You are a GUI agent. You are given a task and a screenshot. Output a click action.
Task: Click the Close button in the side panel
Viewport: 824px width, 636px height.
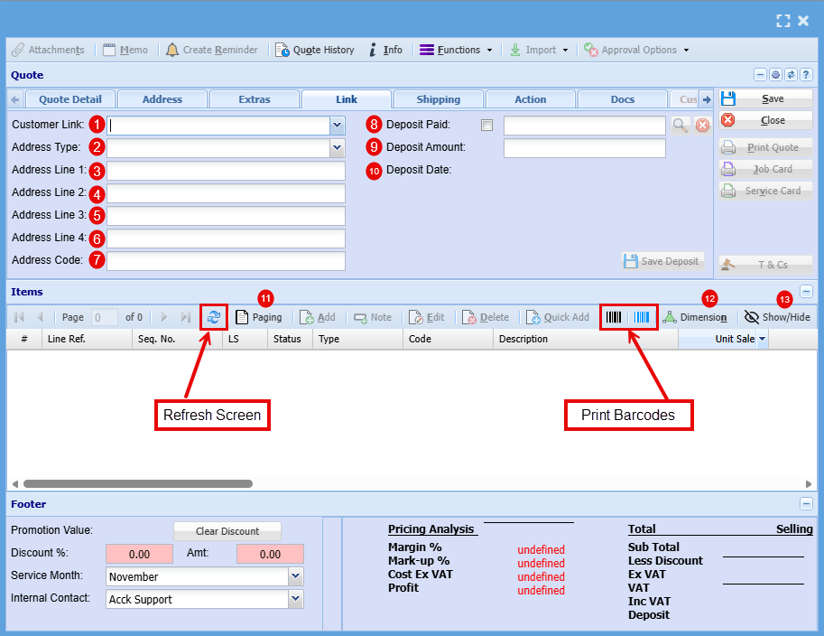tap(765, 120)
